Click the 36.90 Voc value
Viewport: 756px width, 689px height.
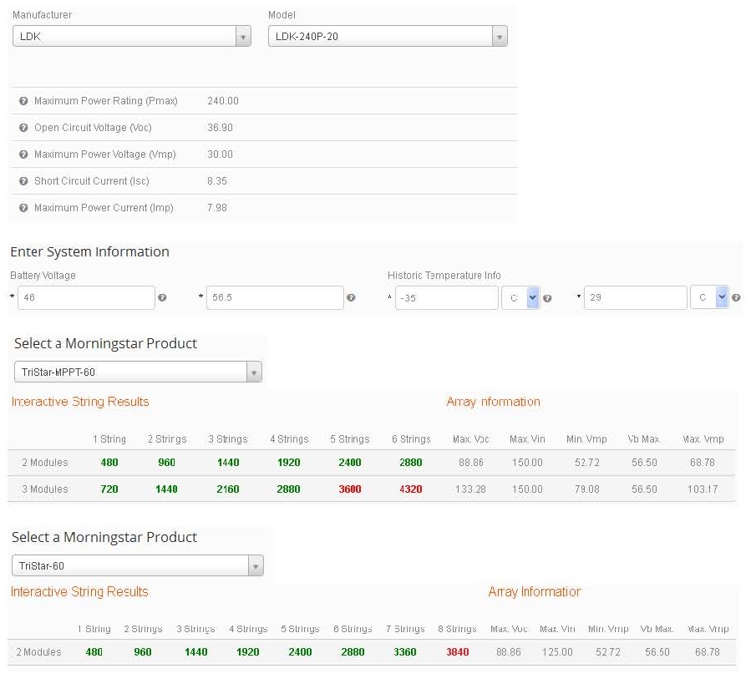coord(220,128)
